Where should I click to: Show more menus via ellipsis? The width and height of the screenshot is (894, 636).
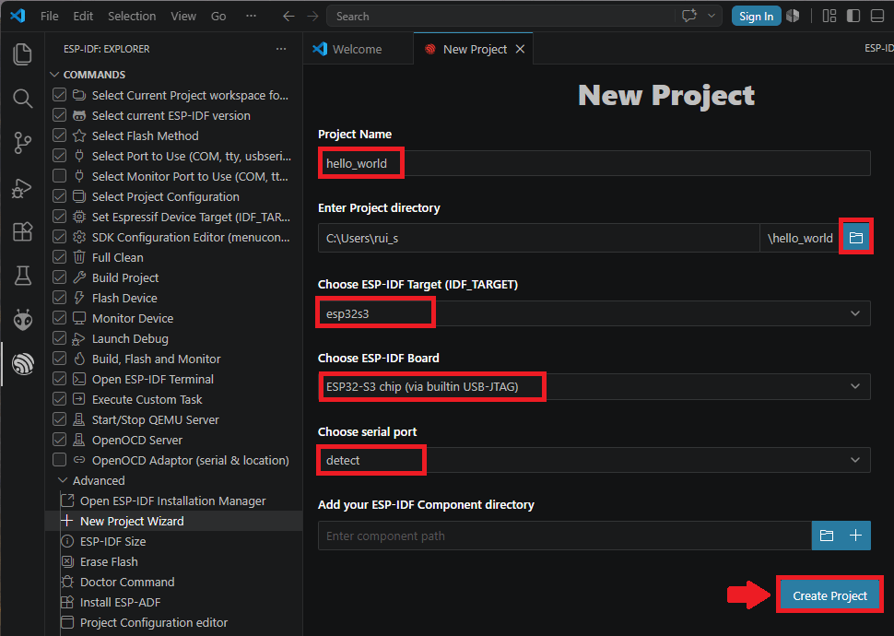point(251,16)
